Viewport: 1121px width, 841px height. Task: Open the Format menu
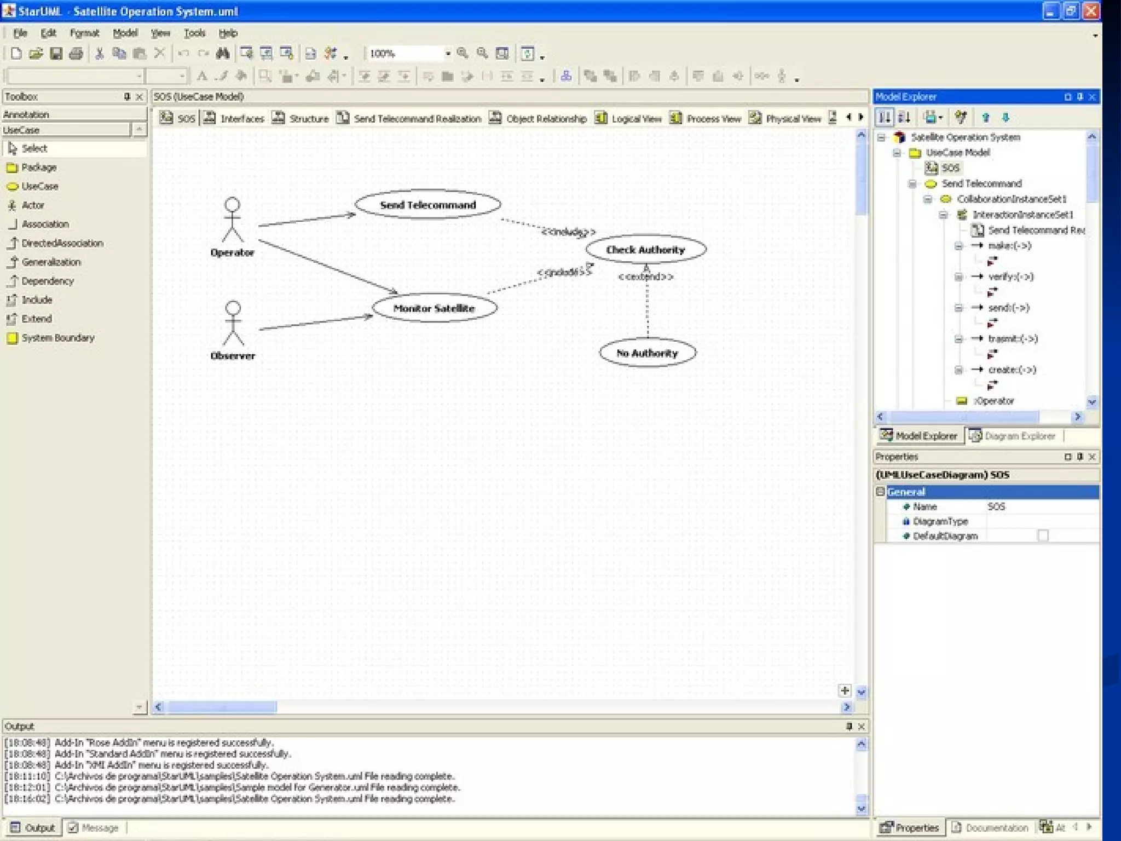84,33
